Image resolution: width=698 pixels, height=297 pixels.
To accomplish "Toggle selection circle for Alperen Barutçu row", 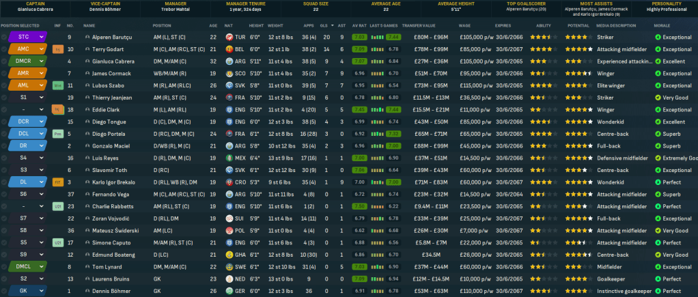I will (5, 38).
